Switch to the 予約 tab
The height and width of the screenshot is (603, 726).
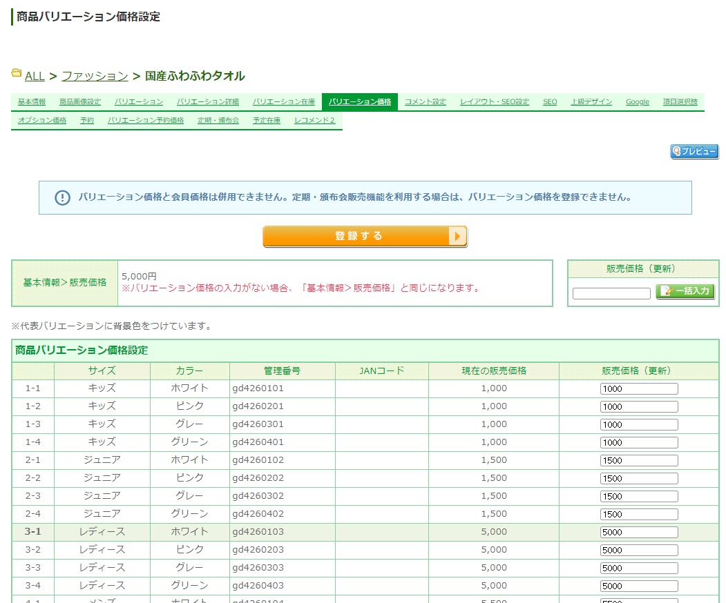87,120
